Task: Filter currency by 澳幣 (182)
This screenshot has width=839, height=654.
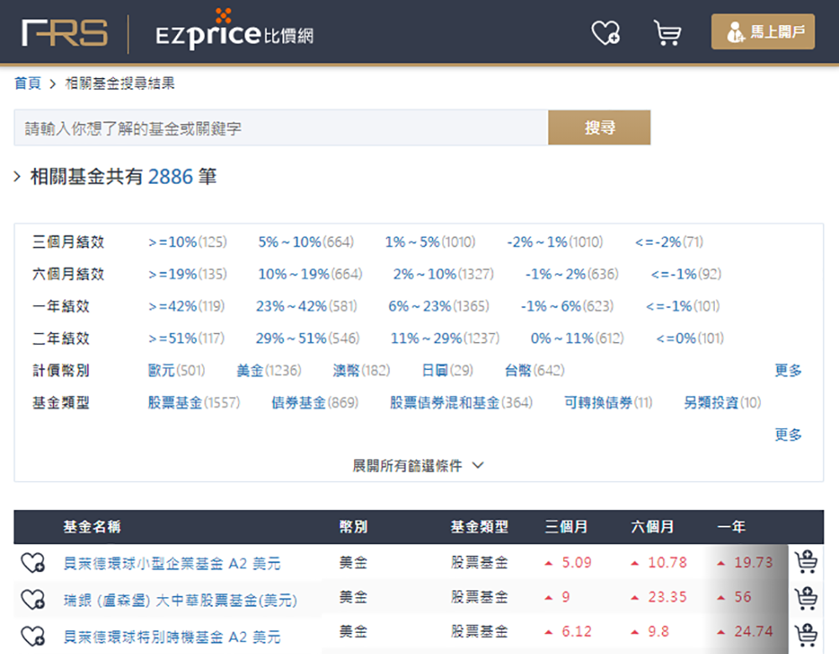Action: click(x=361, y=371)
